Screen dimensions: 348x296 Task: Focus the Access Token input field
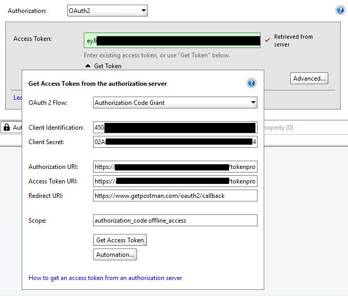tap(172, 41)
